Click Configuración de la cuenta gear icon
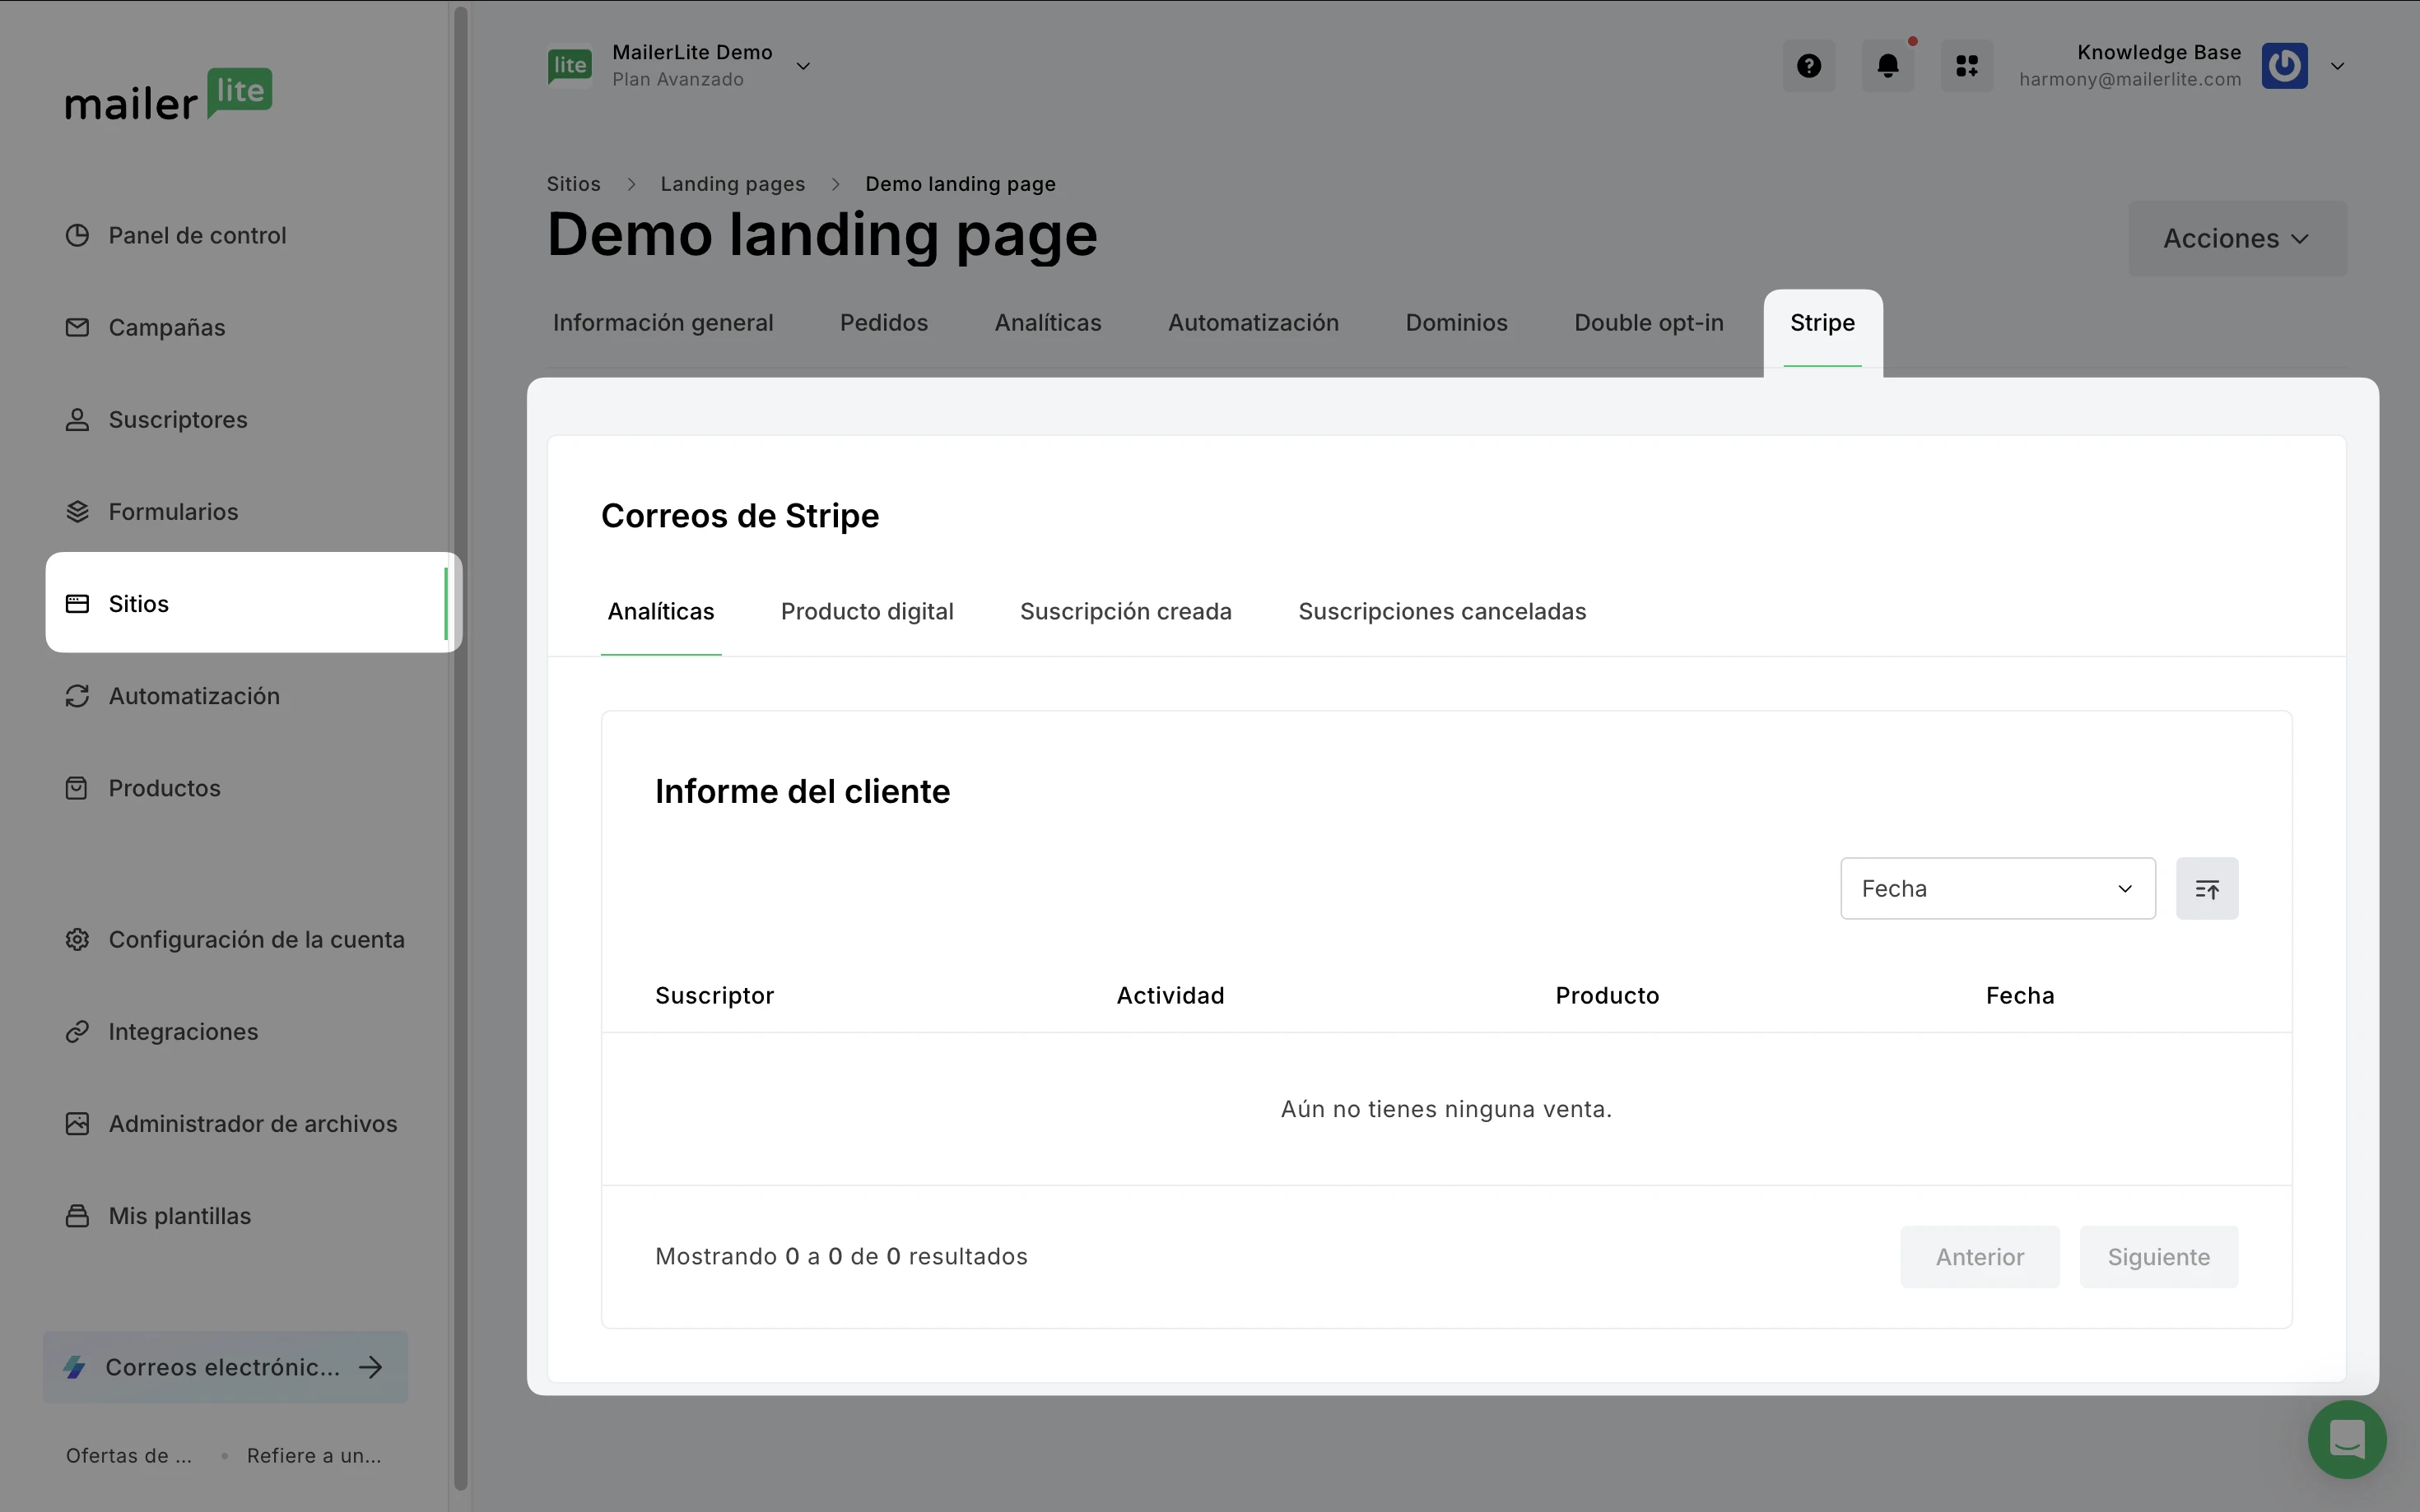 (77, 939)
